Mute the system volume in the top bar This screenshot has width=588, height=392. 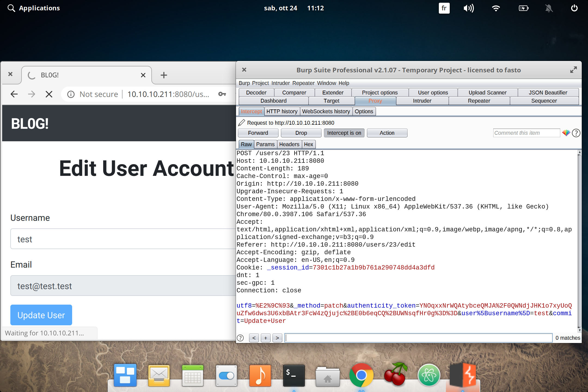point(468,8)
